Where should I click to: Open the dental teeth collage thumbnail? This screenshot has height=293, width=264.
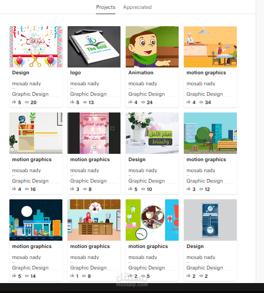152,220
